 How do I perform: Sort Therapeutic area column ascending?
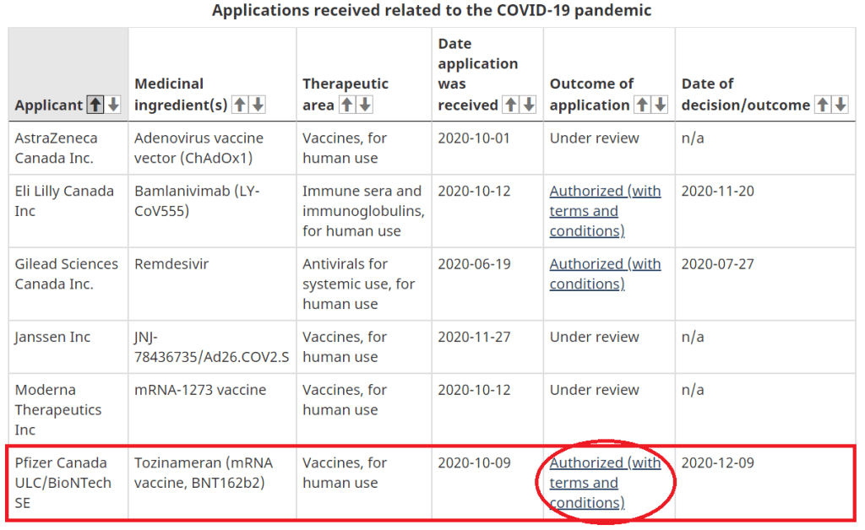click(x=347, y=105)
